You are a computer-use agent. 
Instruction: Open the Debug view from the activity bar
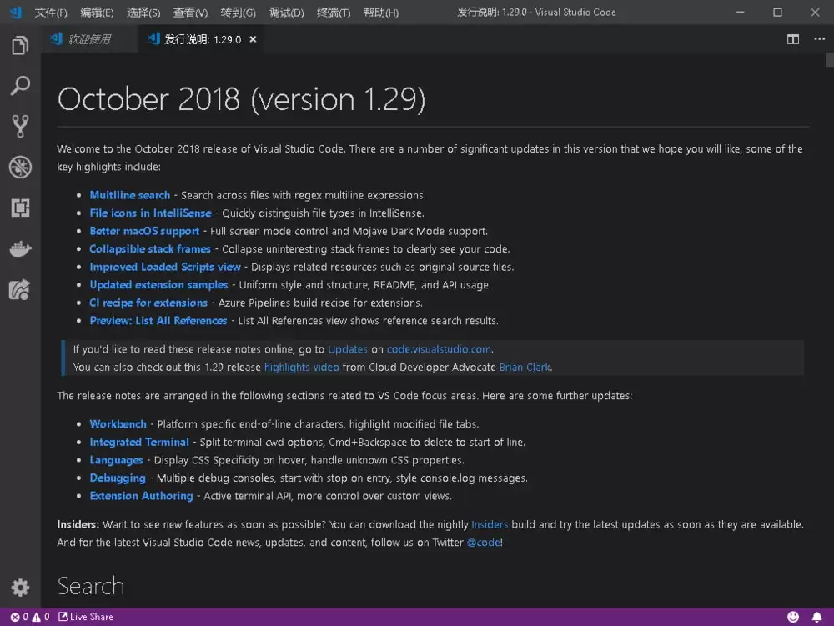point(19,167)
